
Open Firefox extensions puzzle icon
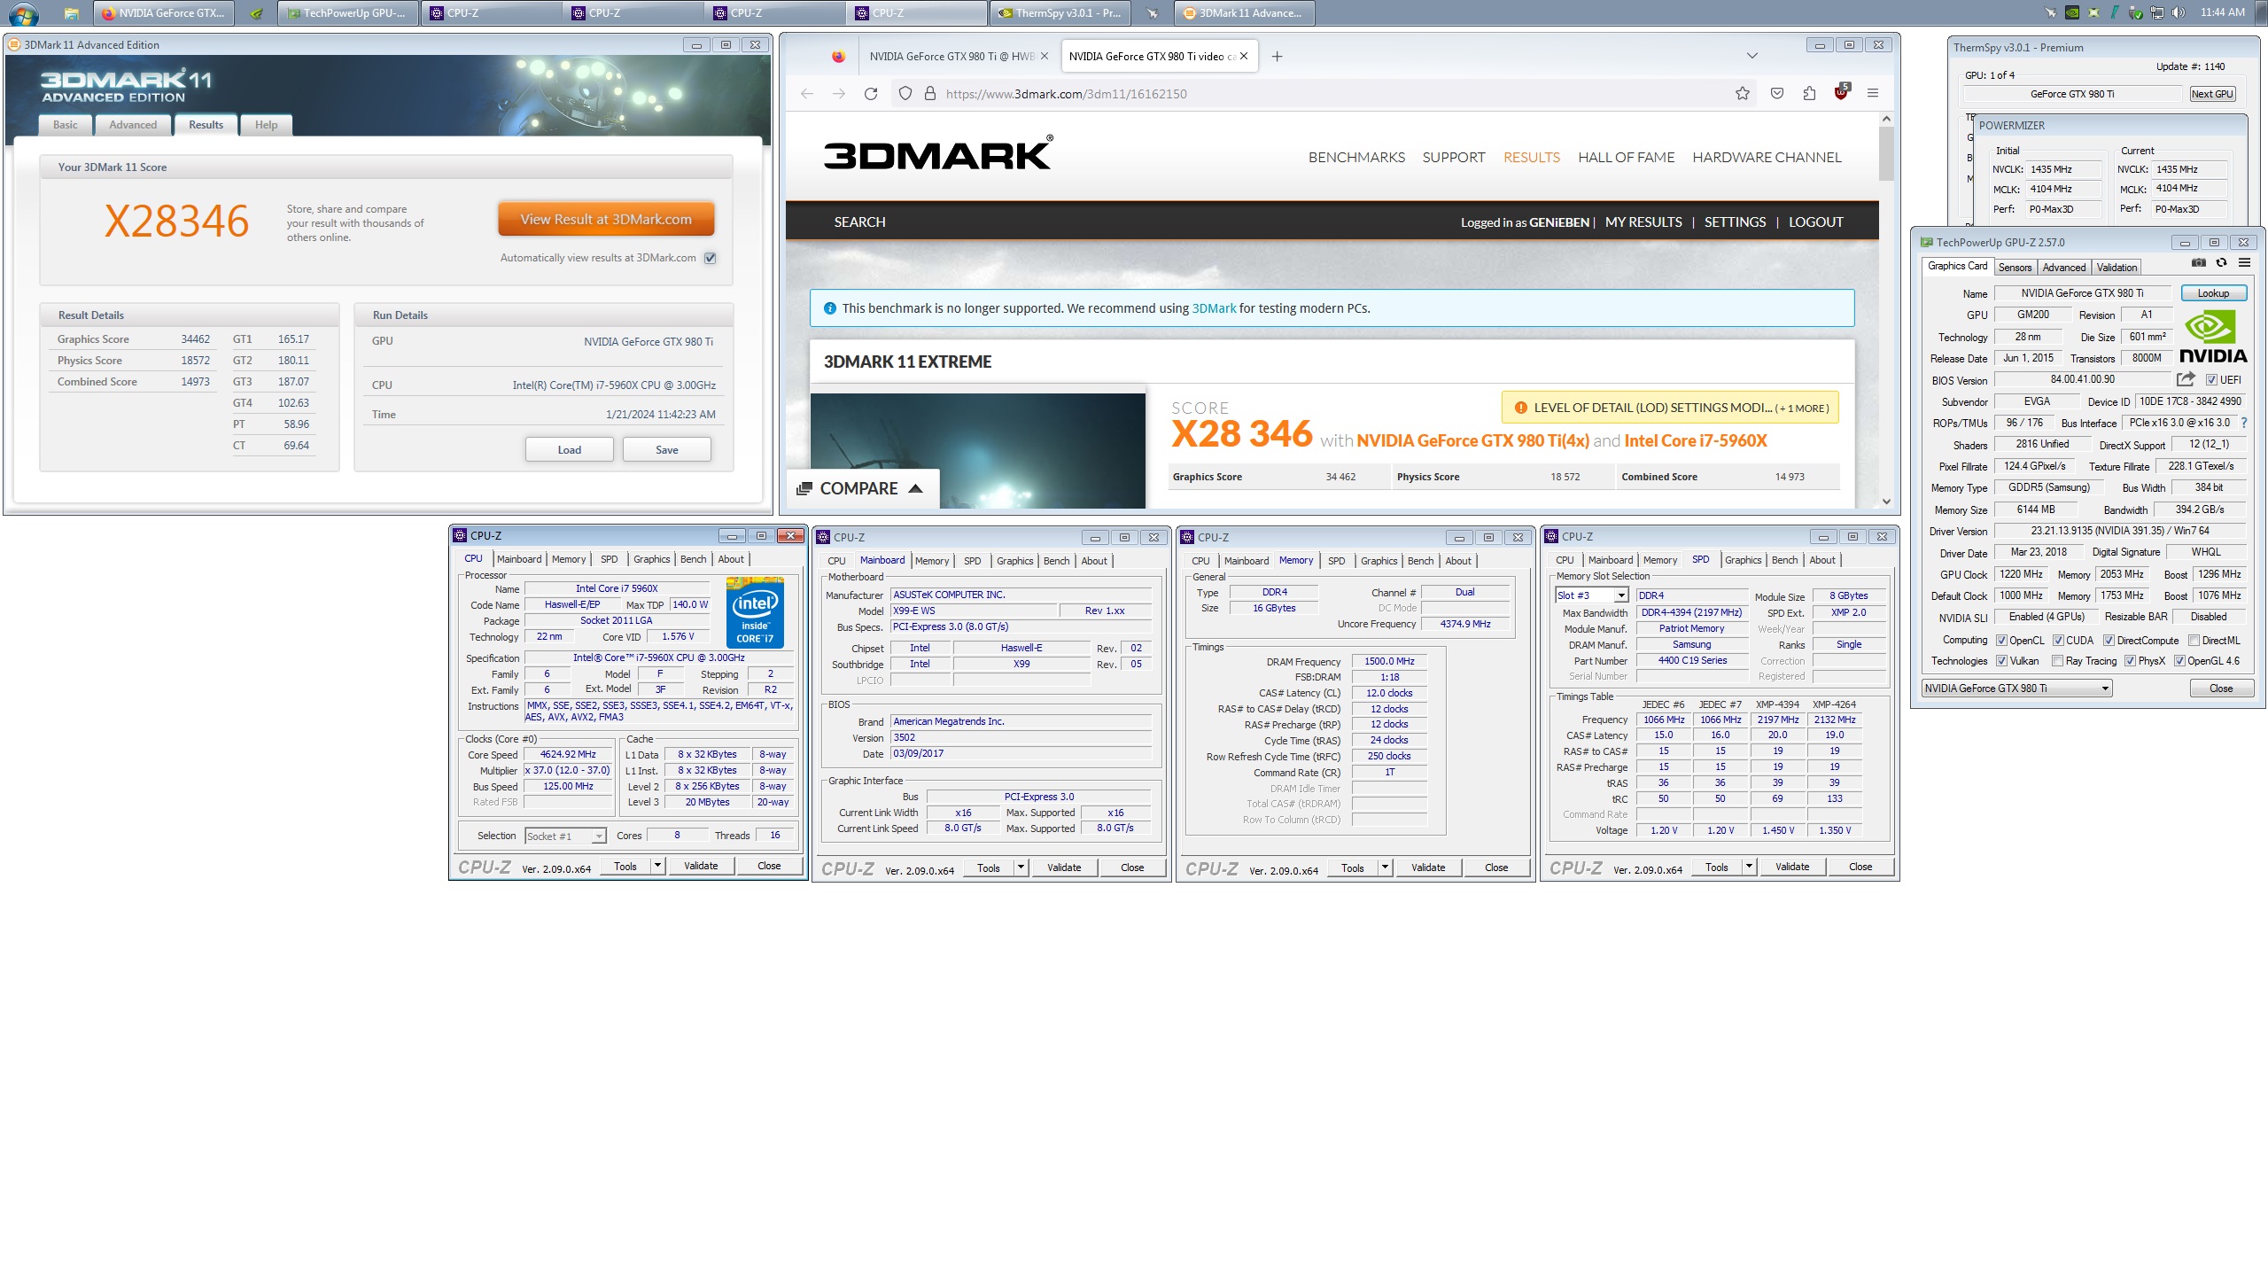pyautogui.click(x=1809, y=94)
